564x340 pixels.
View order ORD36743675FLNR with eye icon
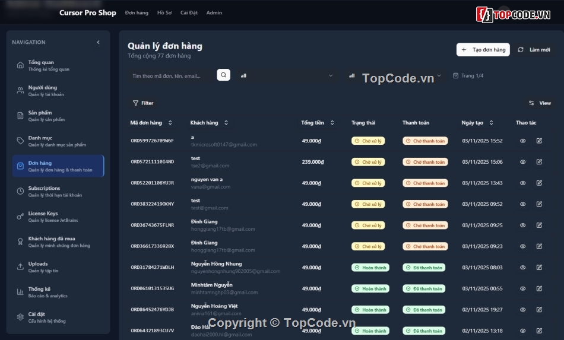(x=522, y=225)
